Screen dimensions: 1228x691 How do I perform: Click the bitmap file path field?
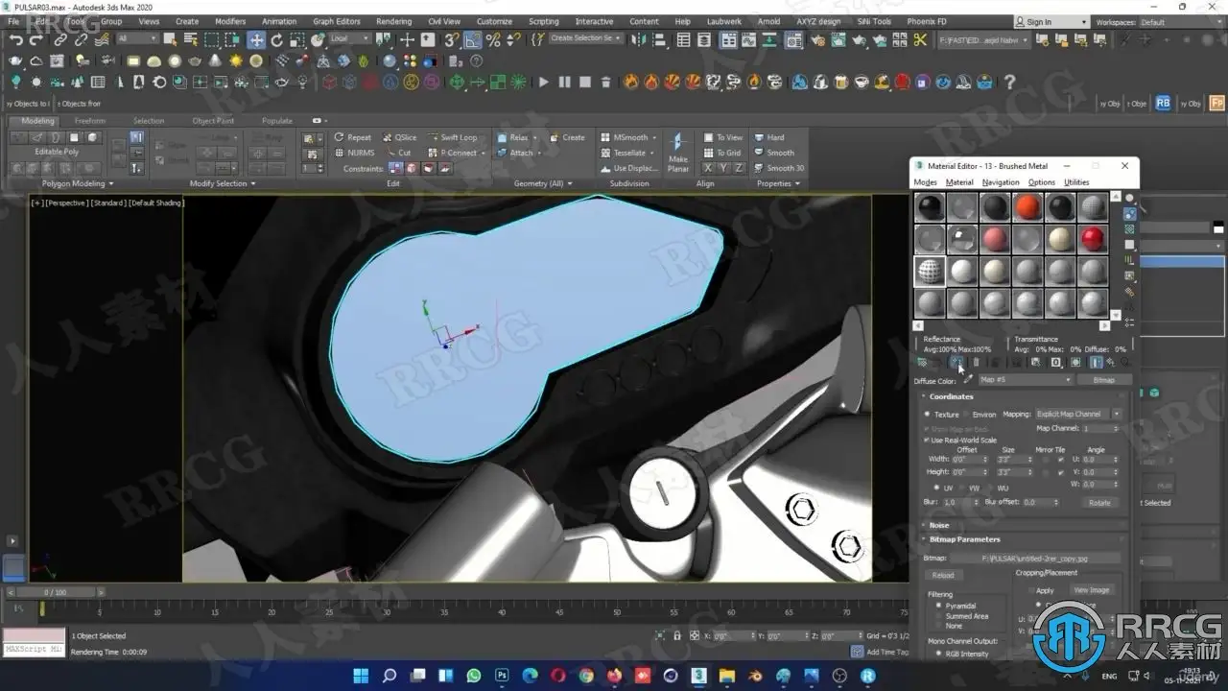pos(1048,558)
